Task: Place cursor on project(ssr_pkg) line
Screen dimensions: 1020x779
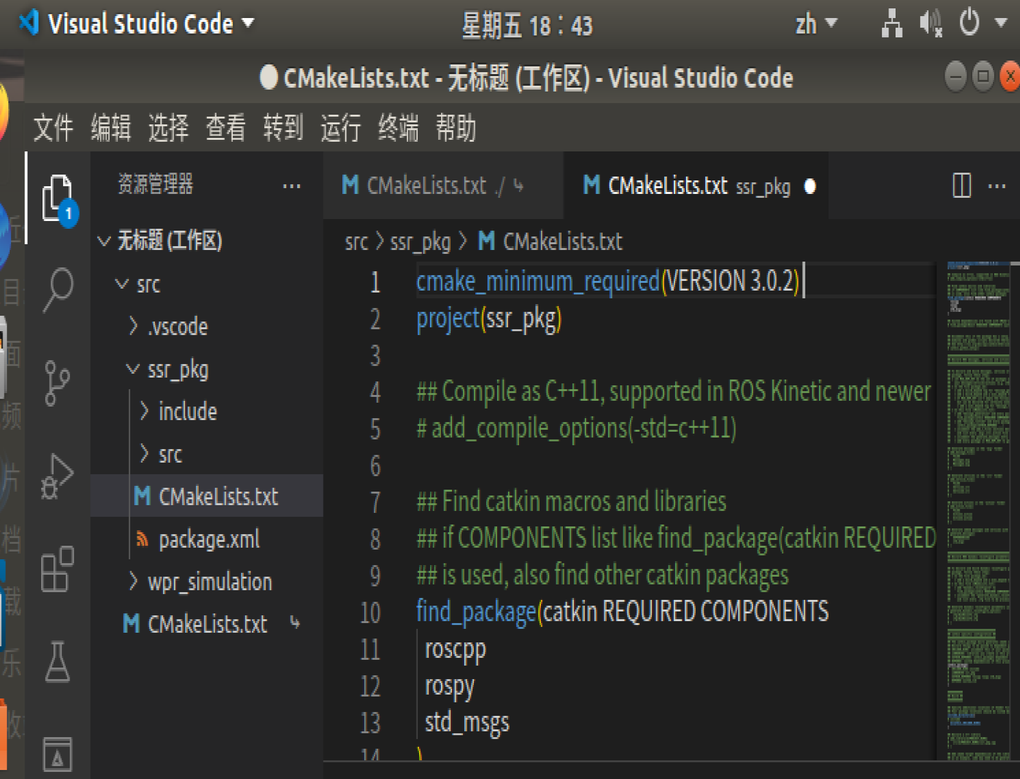Action: click(x=489, y=319)
